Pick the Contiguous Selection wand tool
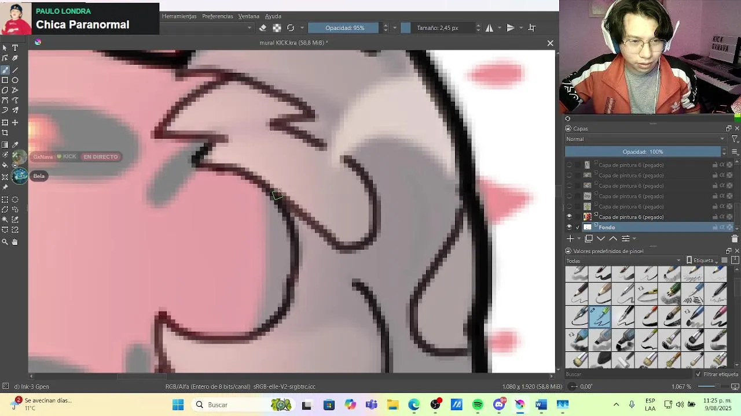The width and height of the screenshot is (741, 416). [5, 220]
